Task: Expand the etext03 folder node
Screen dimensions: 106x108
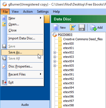Action: [x=55, y=57]
